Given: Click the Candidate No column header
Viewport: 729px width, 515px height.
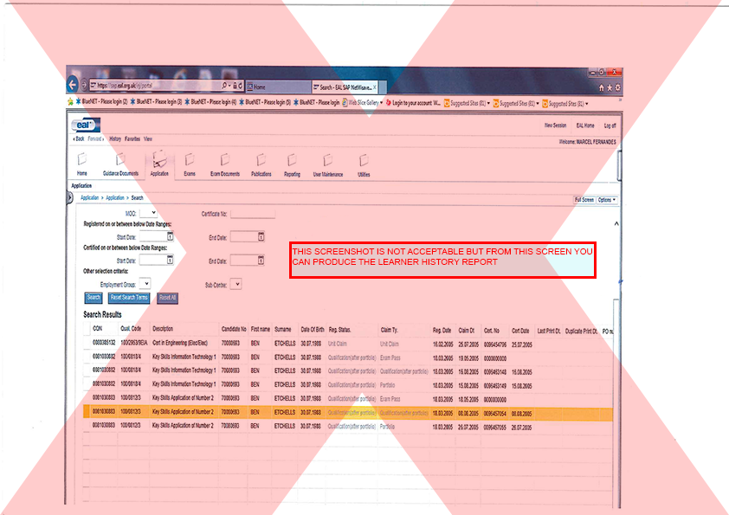Looking at the screenshot, I should click(234, 329).
